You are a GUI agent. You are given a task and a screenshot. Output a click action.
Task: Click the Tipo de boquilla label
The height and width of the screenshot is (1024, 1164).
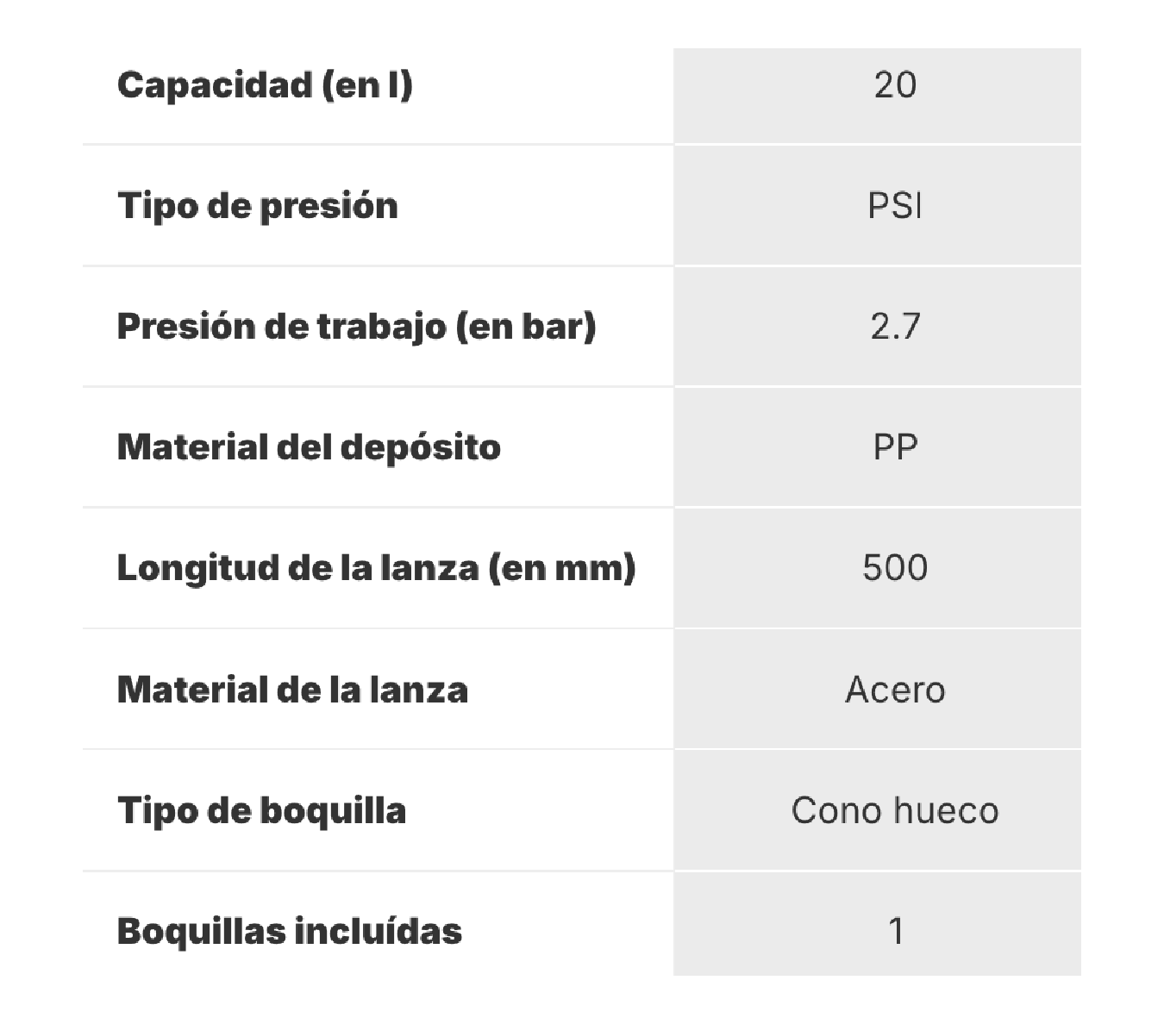(261, 811)
